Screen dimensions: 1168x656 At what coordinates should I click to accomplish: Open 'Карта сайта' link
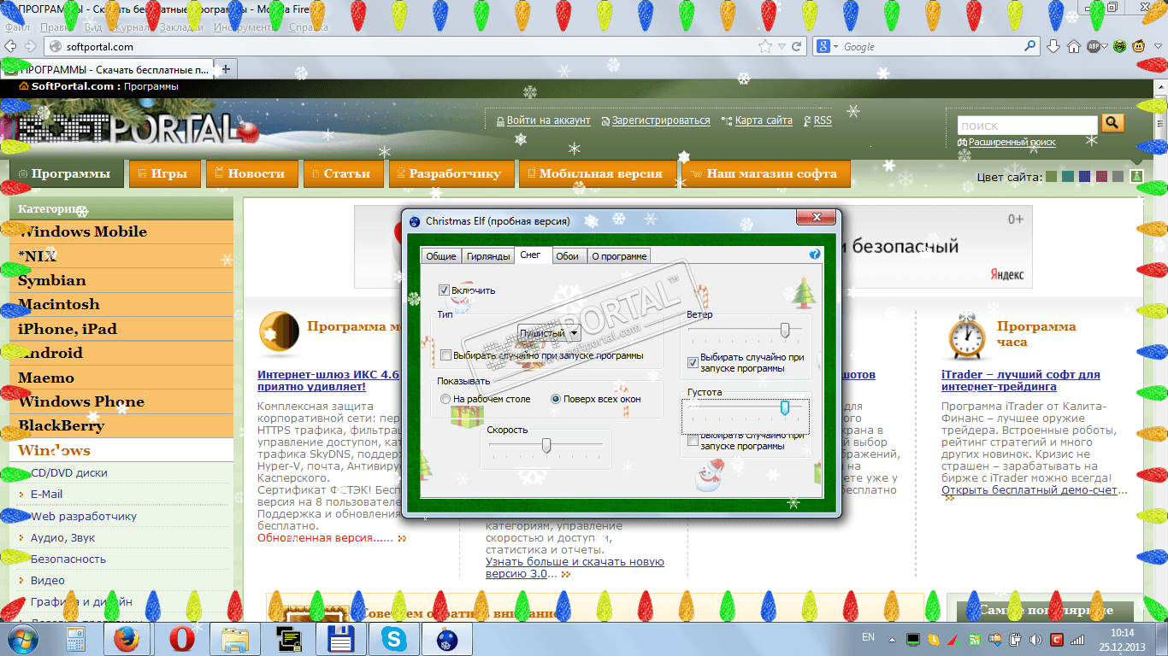764,120
